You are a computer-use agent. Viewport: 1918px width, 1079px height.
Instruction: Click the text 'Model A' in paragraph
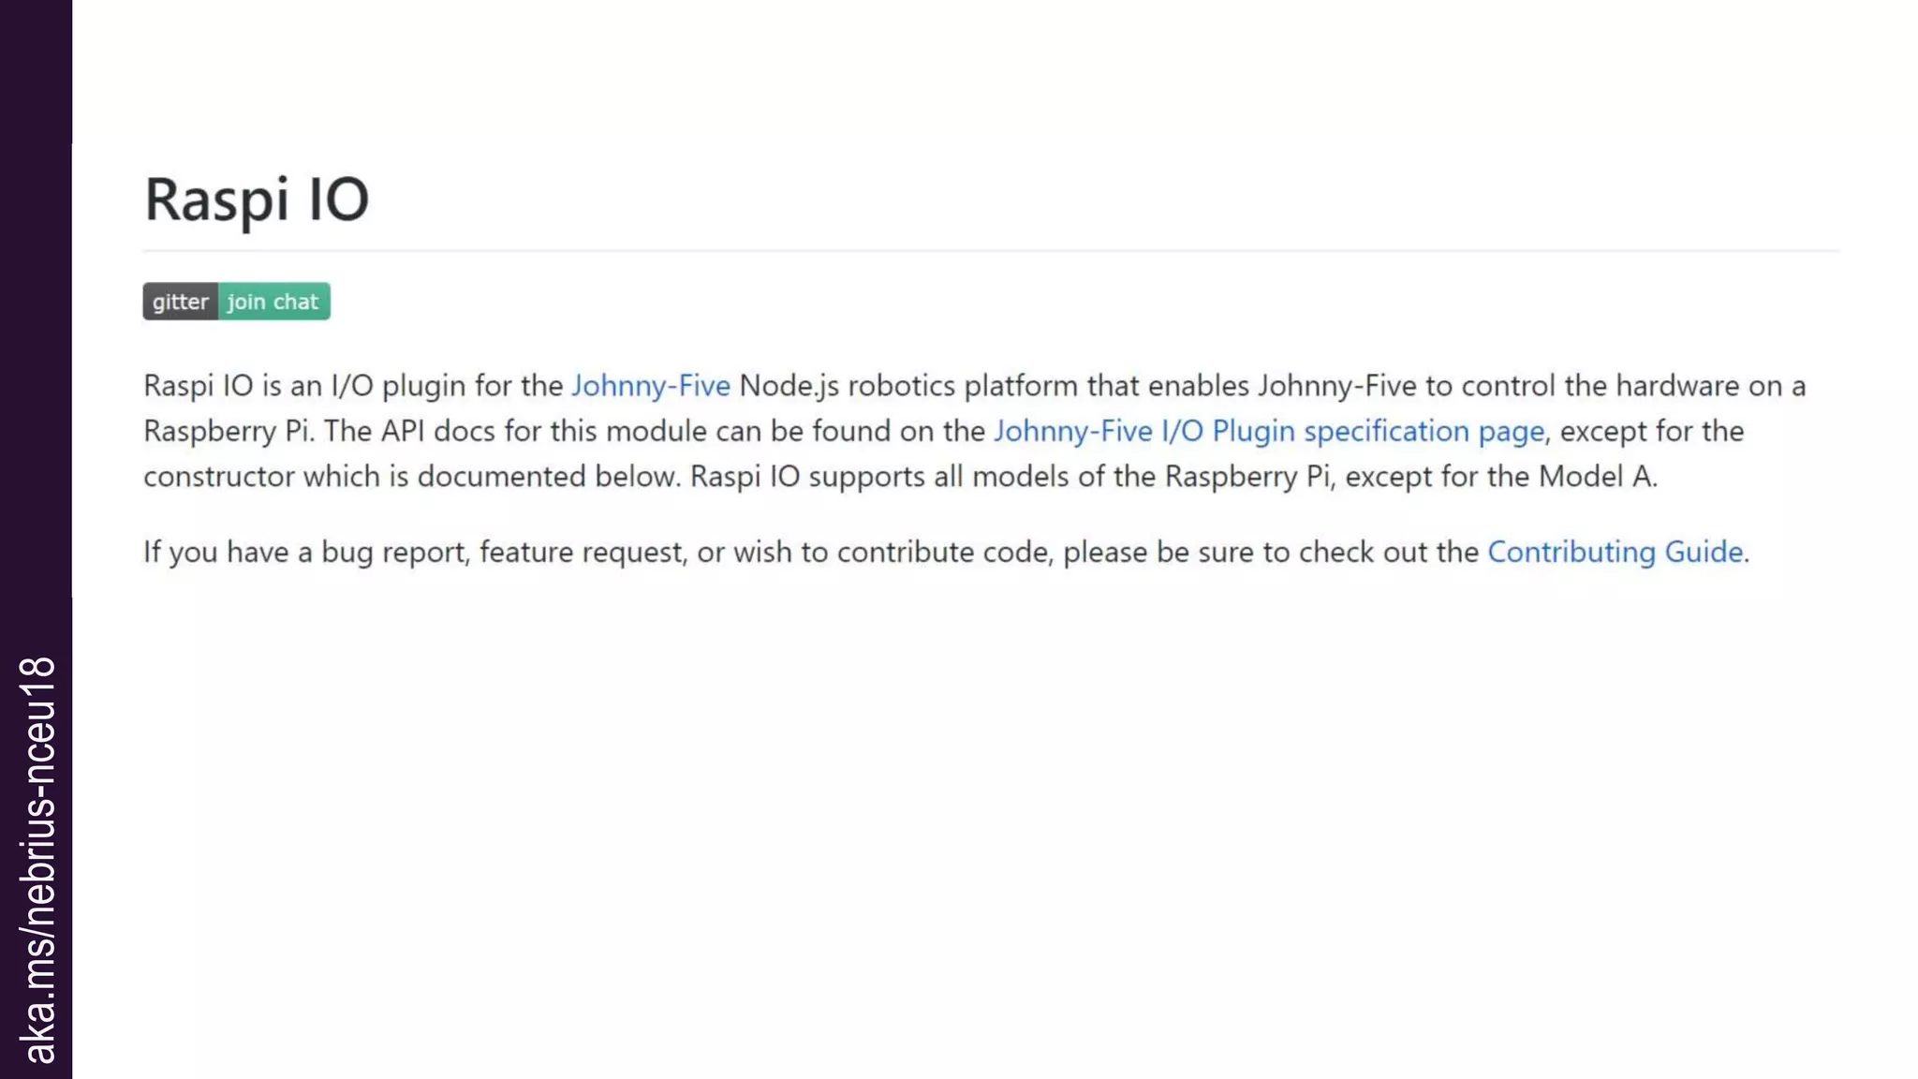[x=1595, y=477]
